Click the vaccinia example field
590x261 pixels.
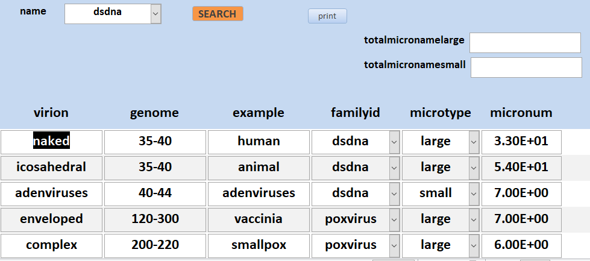[259, 220]
